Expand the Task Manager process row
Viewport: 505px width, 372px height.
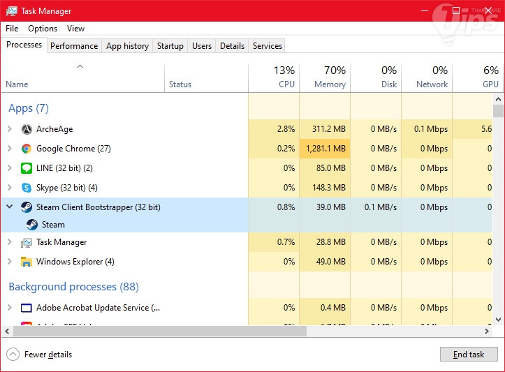tap(10, 242)
